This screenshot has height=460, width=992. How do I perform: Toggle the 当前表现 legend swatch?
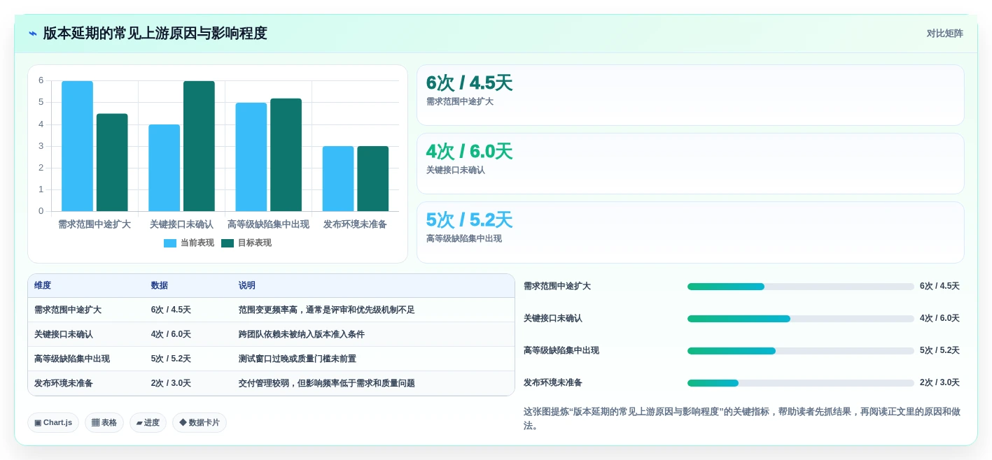coord(170,243)
